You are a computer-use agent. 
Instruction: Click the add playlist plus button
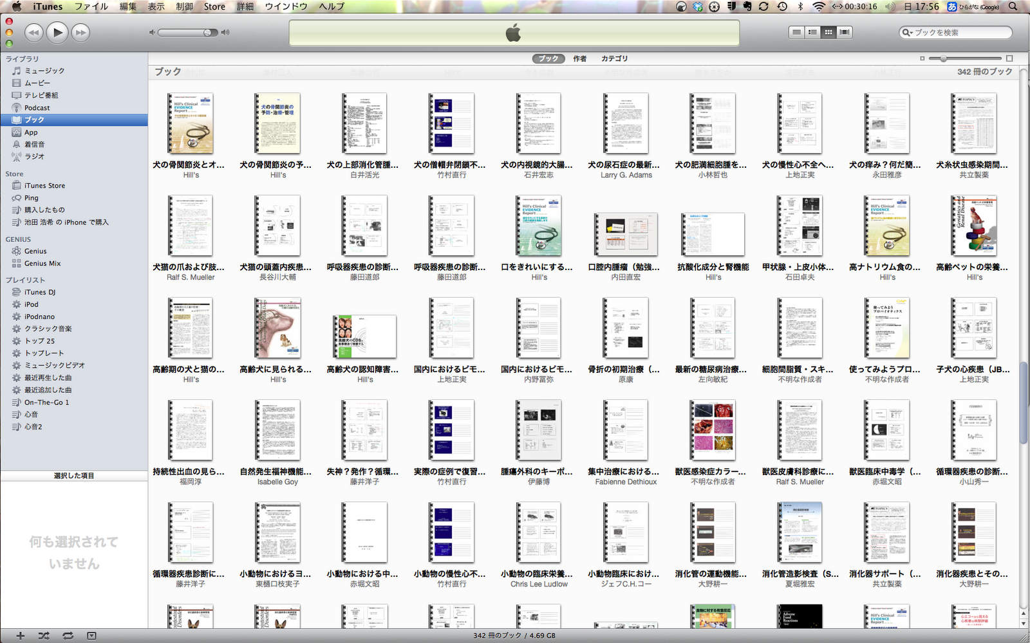point(21,636)
